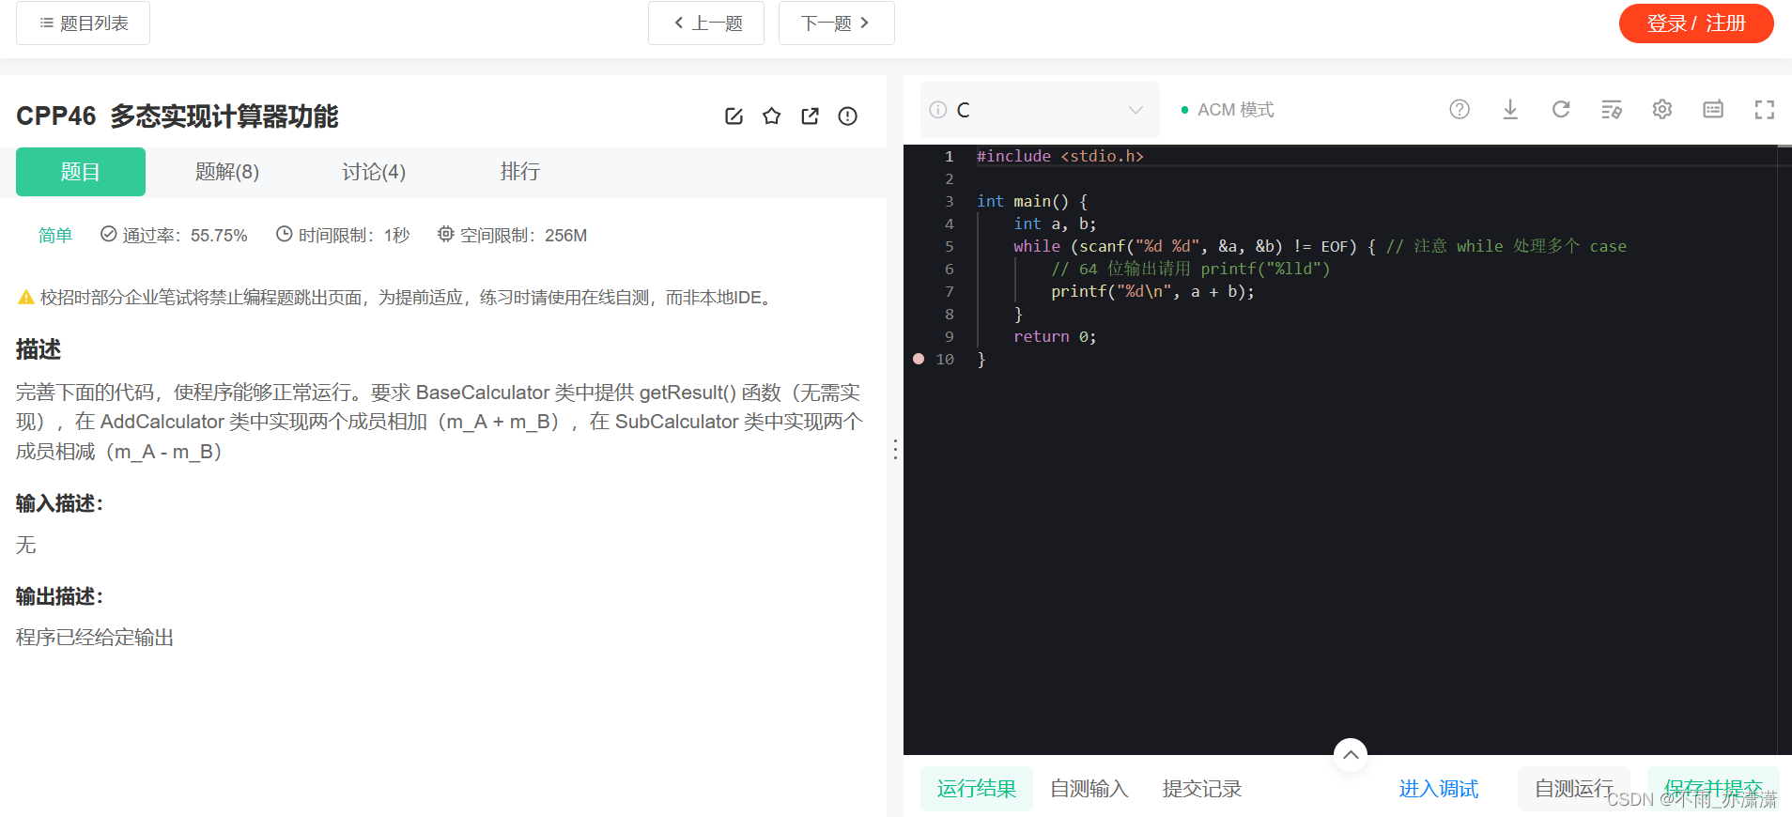The height and width of the screenshot is (817, 1792).
Task: Click code line 1 #include <stdio.h>
Action: tap(1059, 156)
